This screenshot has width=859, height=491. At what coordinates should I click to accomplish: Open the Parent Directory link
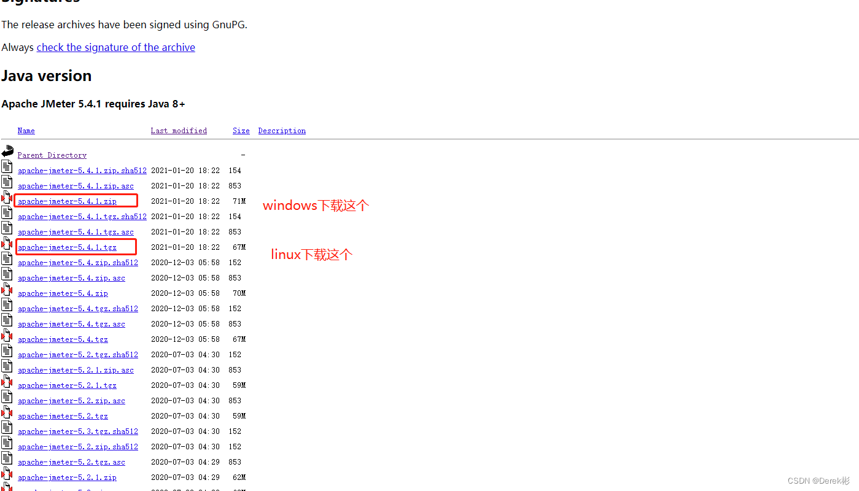point(52,155)
